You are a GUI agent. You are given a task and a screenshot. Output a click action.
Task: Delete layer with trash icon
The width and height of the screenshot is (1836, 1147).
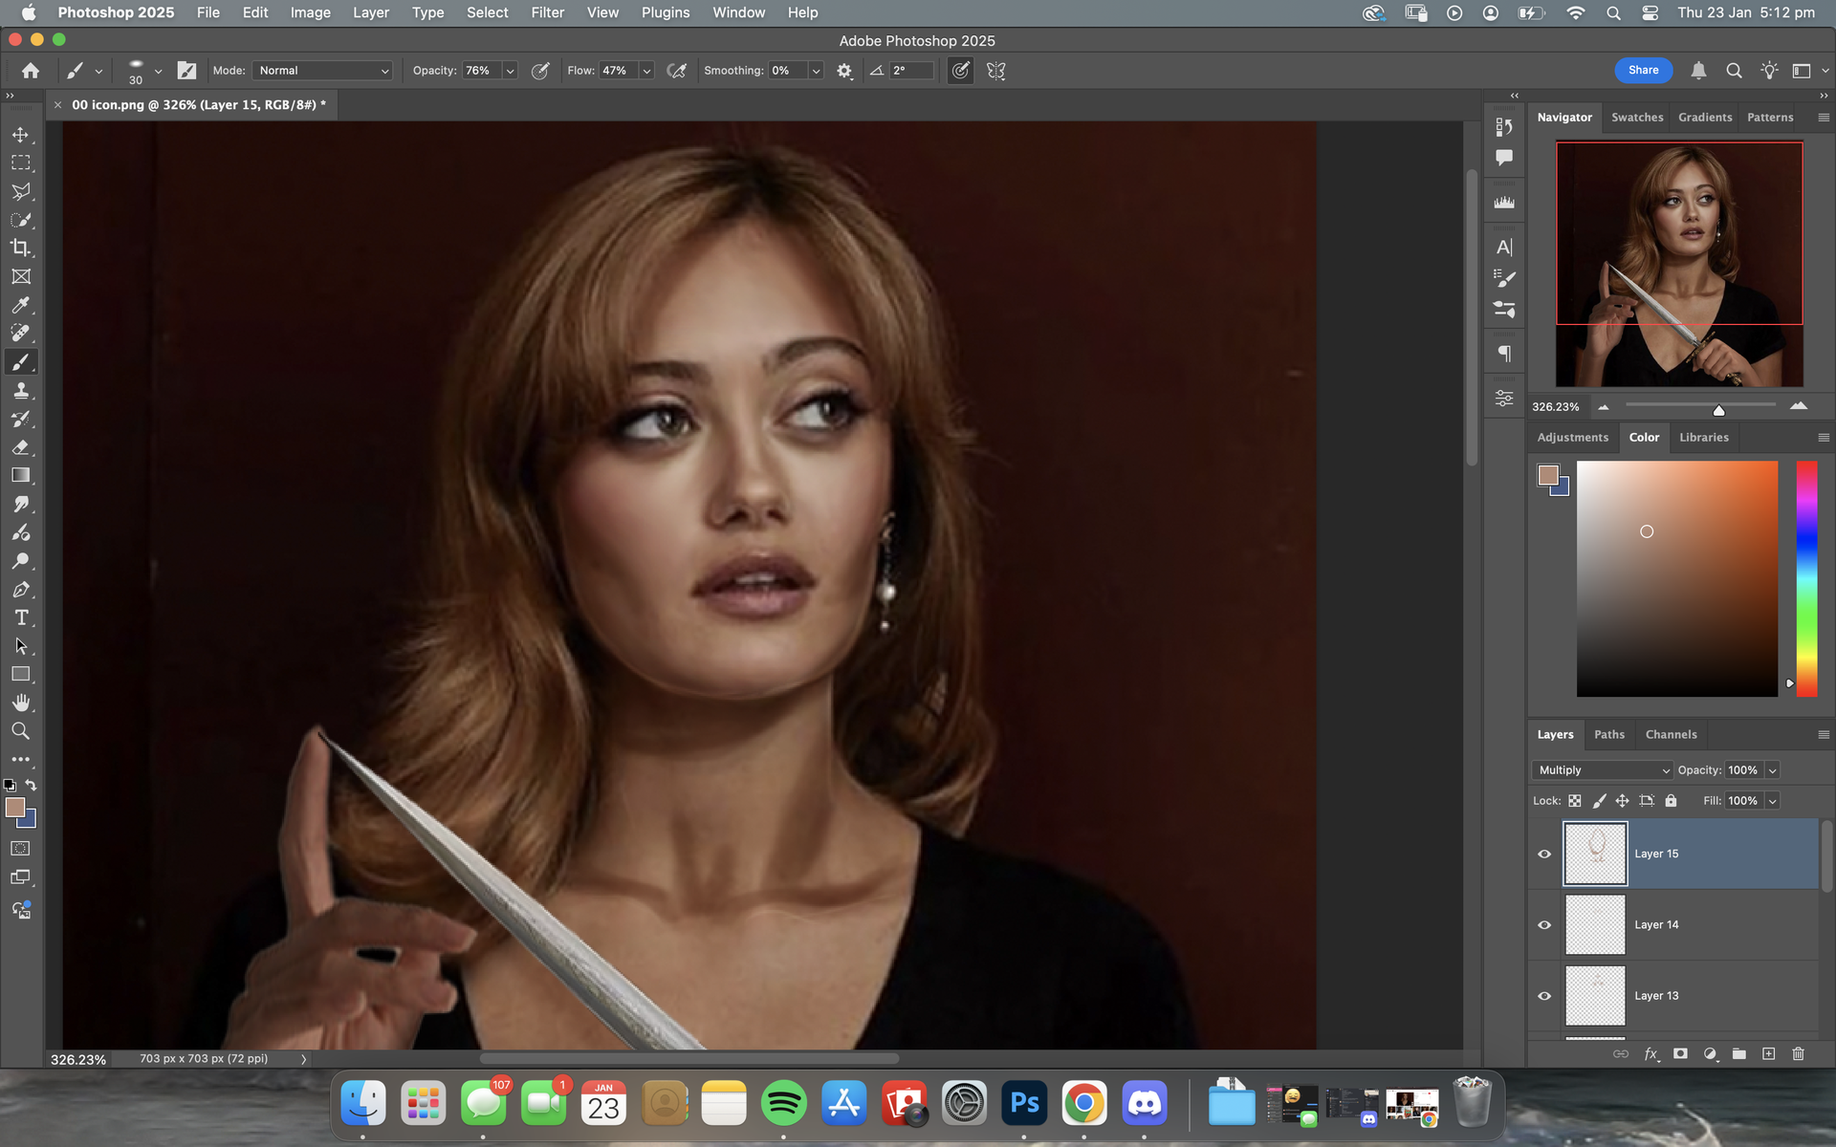(1798, 1053)
